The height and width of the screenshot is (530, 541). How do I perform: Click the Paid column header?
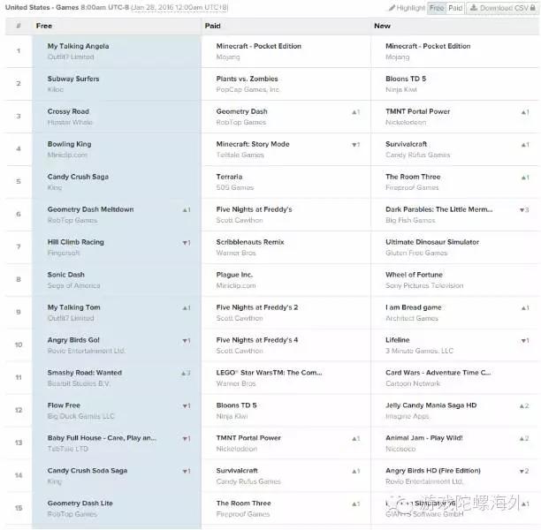click(x=213, y=26)
